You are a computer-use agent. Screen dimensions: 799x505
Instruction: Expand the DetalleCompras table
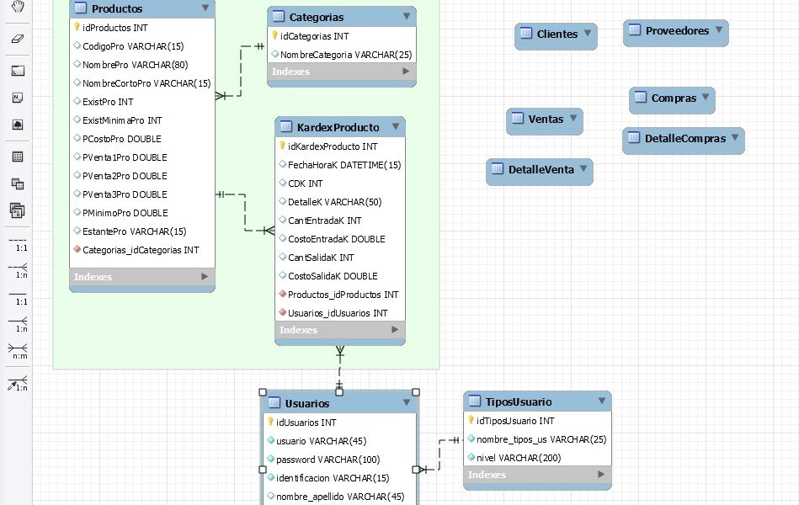735,138
